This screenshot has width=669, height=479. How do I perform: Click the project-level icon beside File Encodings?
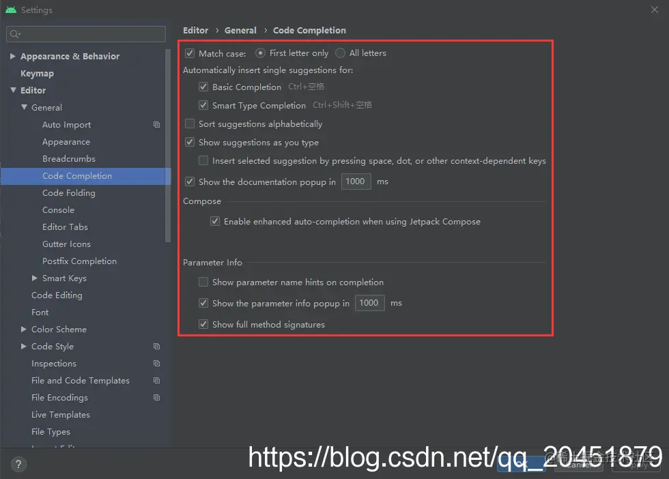tap(156, 398)
